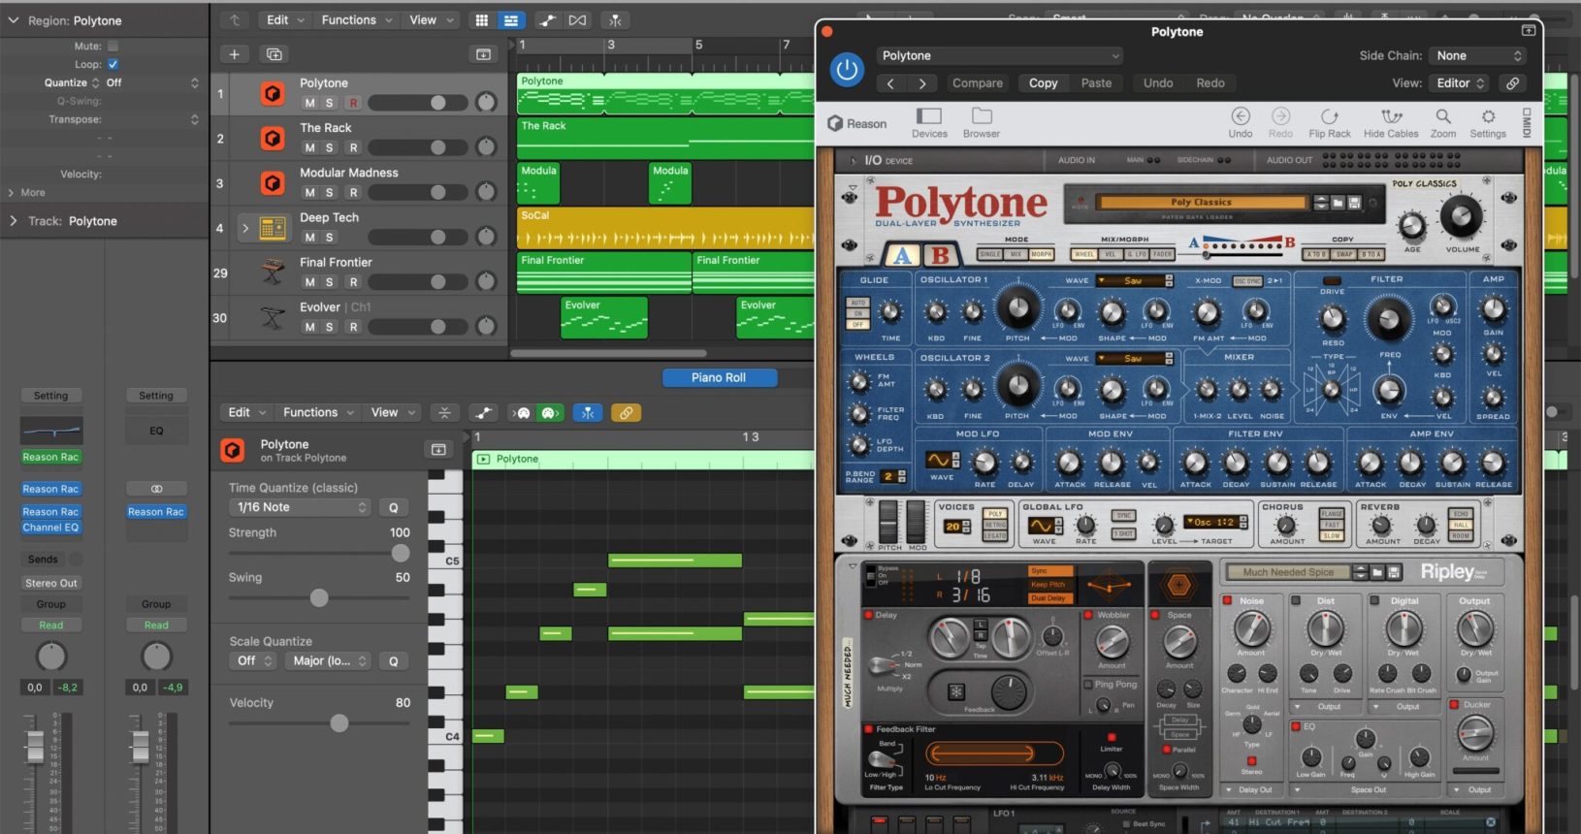Click the save patch icon in Ripley
Screen dimensions: 1581x834
click(1394, 572)
